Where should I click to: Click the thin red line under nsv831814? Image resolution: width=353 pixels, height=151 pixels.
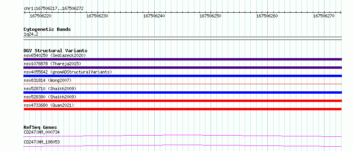[182, 84]
